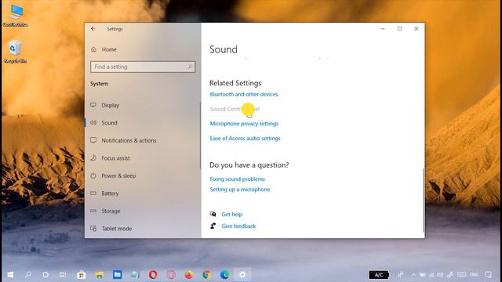Open the Mail app on taskbar
The image size is (502, 282).
coord(117,275)
